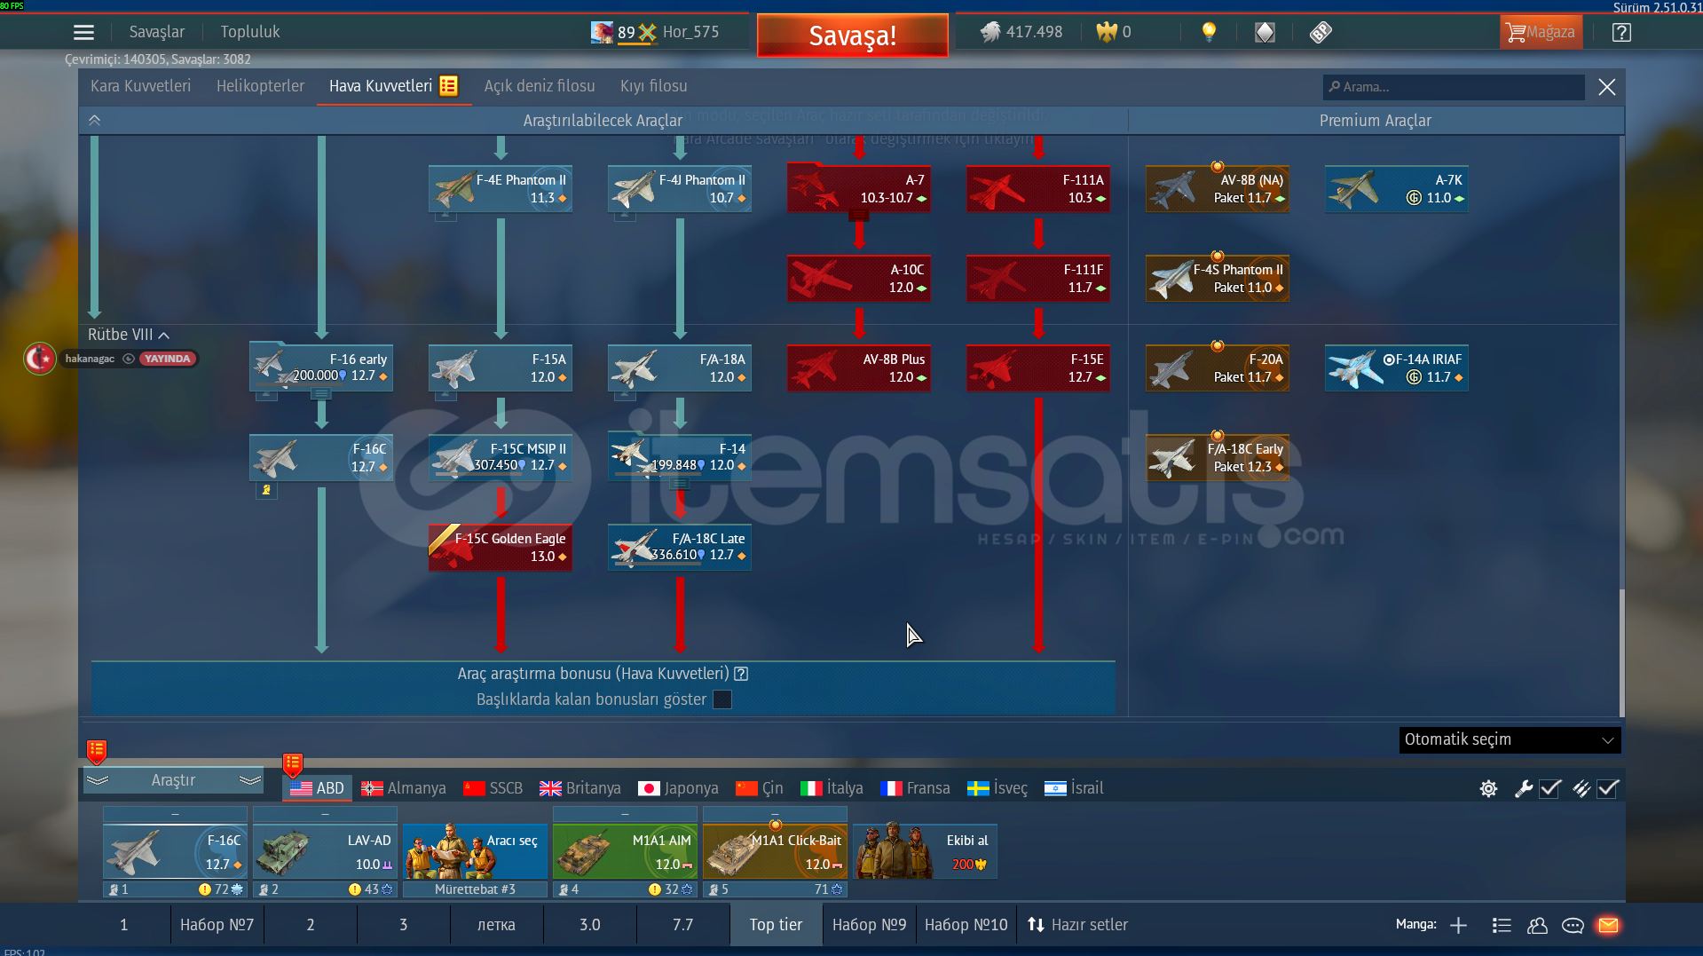Open the hamburger main menu

click(83, 32)
